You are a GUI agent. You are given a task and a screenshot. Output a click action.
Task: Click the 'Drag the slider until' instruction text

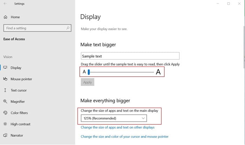click(x=130, y=64)
